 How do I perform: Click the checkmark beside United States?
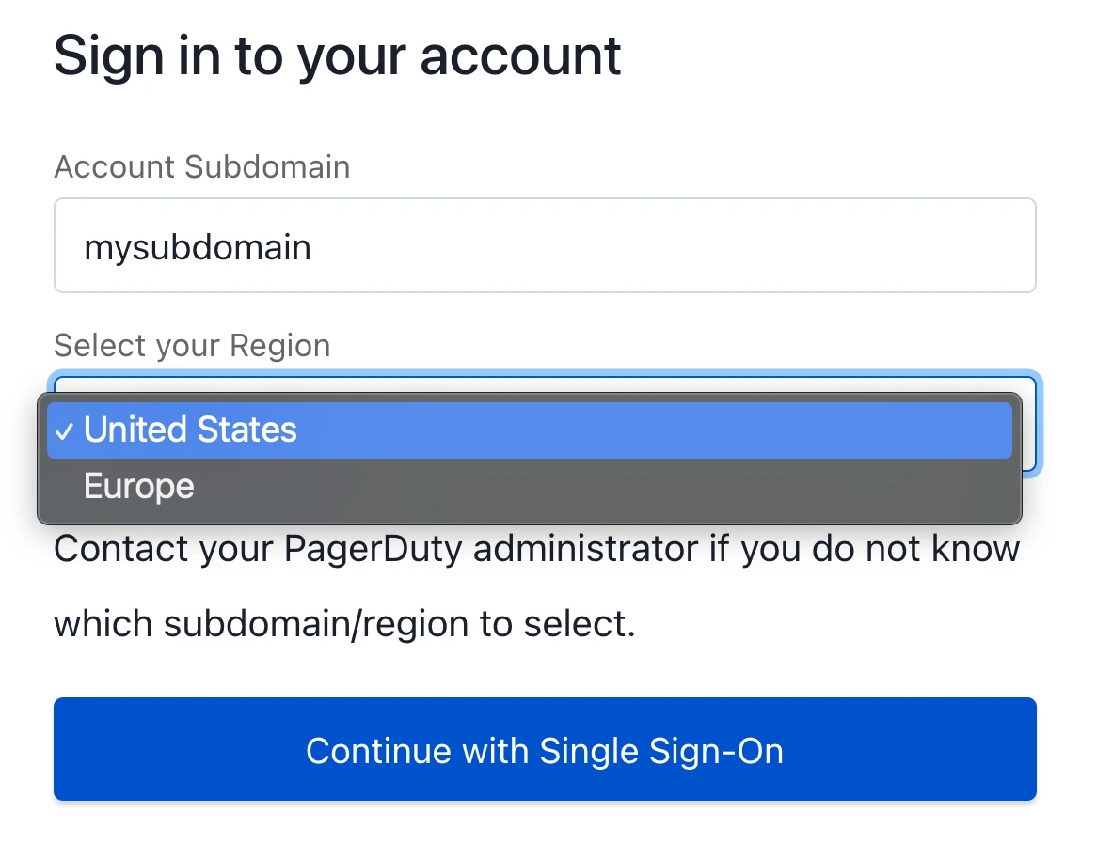64,430
